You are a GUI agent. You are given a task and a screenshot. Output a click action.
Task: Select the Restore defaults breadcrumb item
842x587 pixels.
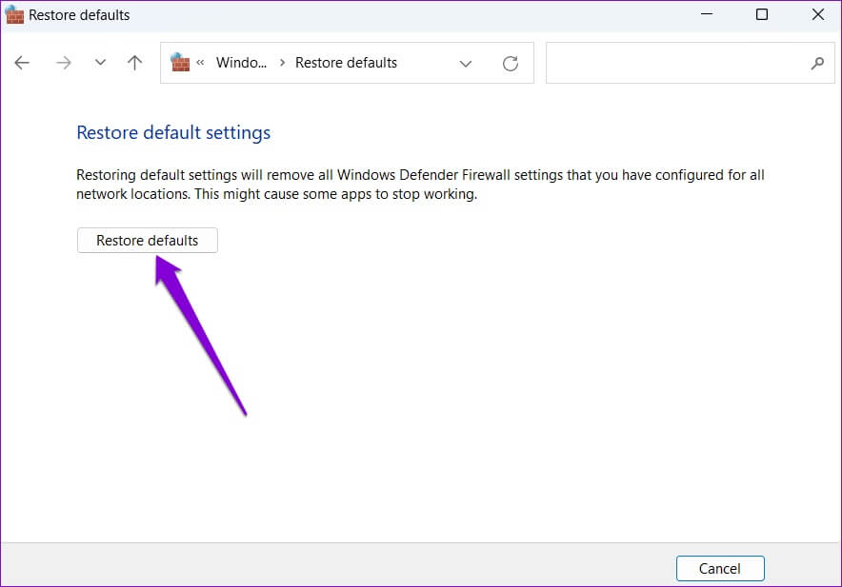(346, 63)
